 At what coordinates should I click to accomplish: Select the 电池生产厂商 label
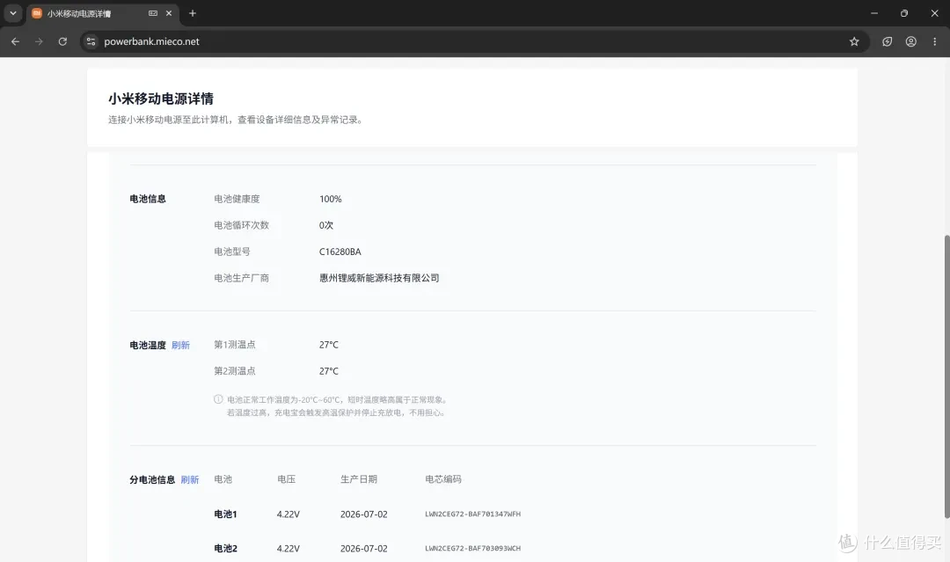coord(242,278)
